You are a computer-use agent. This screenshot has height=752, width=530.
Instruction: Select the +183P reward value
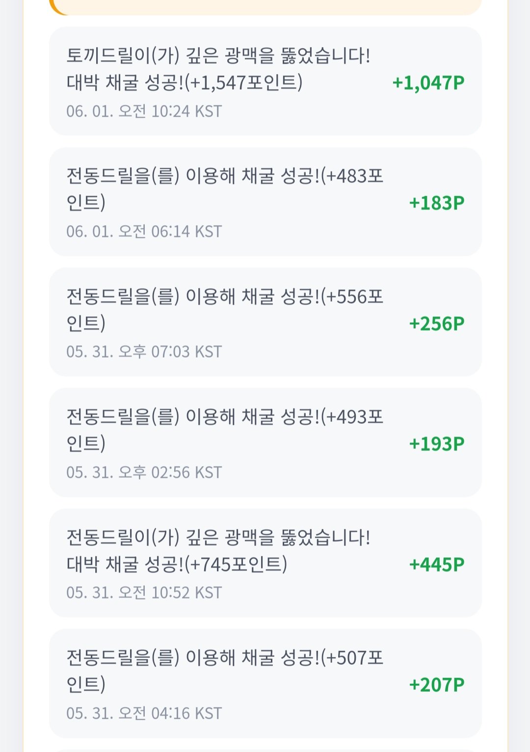(437, 203)
